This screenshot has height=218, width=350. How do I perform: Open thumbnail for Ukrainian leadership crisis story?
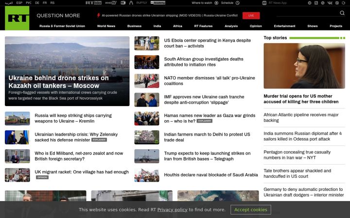pos(17,137)
